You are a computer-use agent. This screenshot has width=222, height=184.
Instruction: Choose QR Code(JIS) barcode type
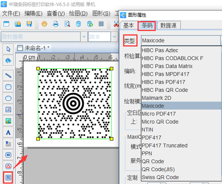181,169
